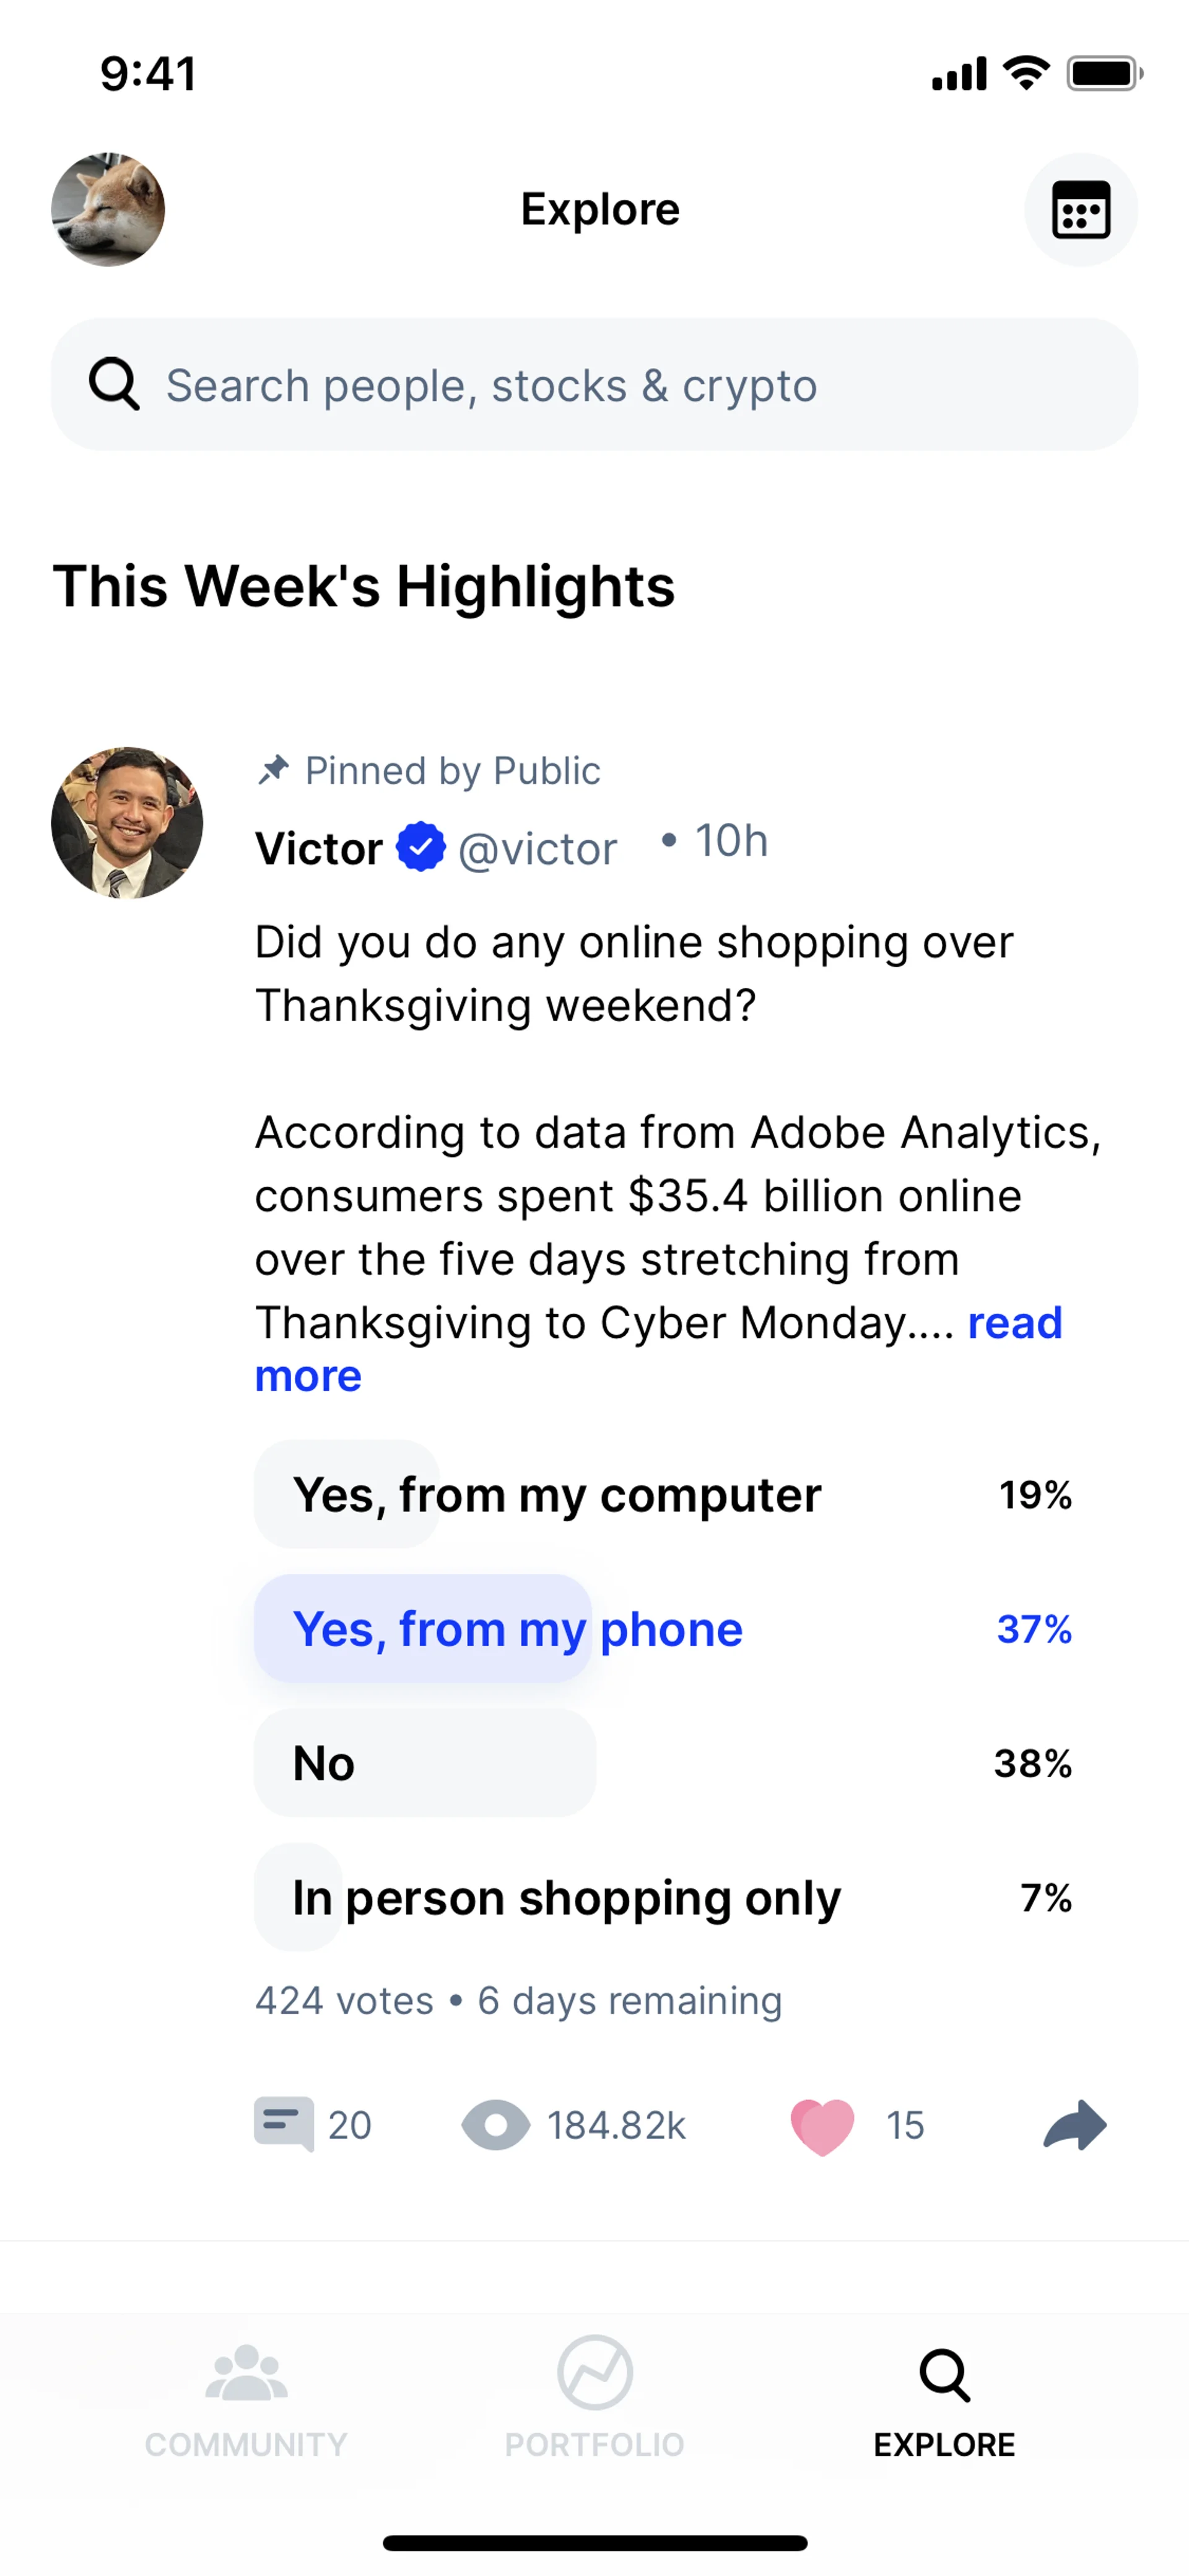Share the post using the arrow icon
The height and width of the screenshot is (2576, 1189).
coord(1075,2125)
